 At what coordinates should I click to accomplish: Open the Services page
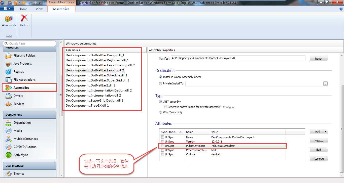(29, 104)
